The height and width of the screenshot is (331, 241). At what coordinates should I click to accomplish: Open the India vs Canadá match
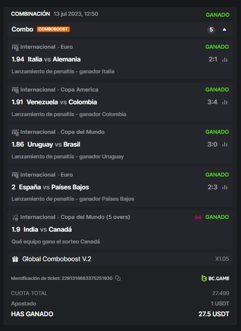(x=48, y=230)
